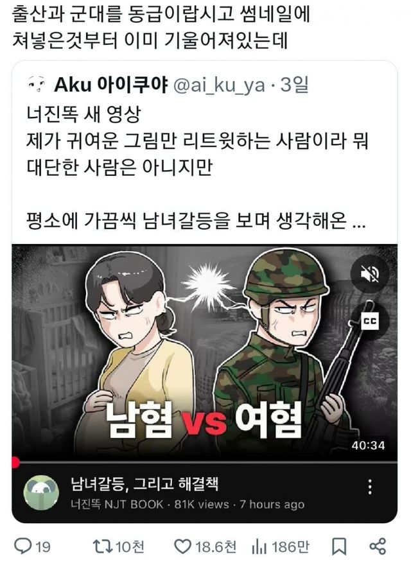
Task: Seek using the red progress bar dot
Action: pos(15,462)
